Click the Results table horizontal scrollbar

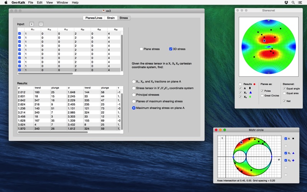pyautogui.click(x=53, y=132)
